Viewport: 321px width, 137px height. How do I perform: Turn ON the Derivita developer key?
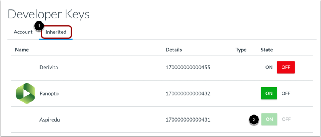(x=269, y=67)
